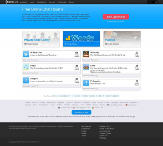Click footer Topics link
Screen dimensions: 163x146
tap(84, 135)
